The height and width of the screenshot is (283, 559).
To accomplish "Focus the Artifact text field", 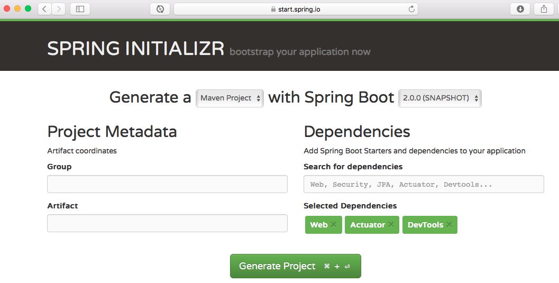I will [x=167, y=223].
